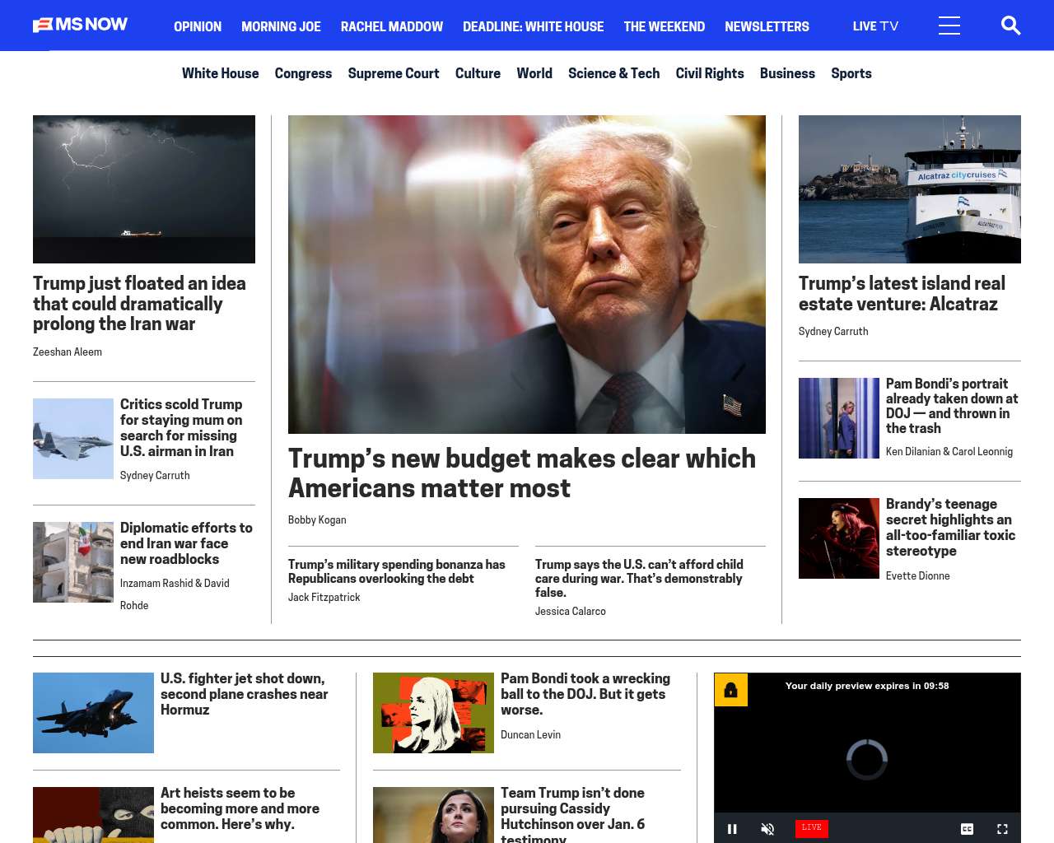The height and width of the screenshot is (843, 1054).
Task: Read 'Trump just floated an idea' Iran war story
Action: tap(140, 304)
